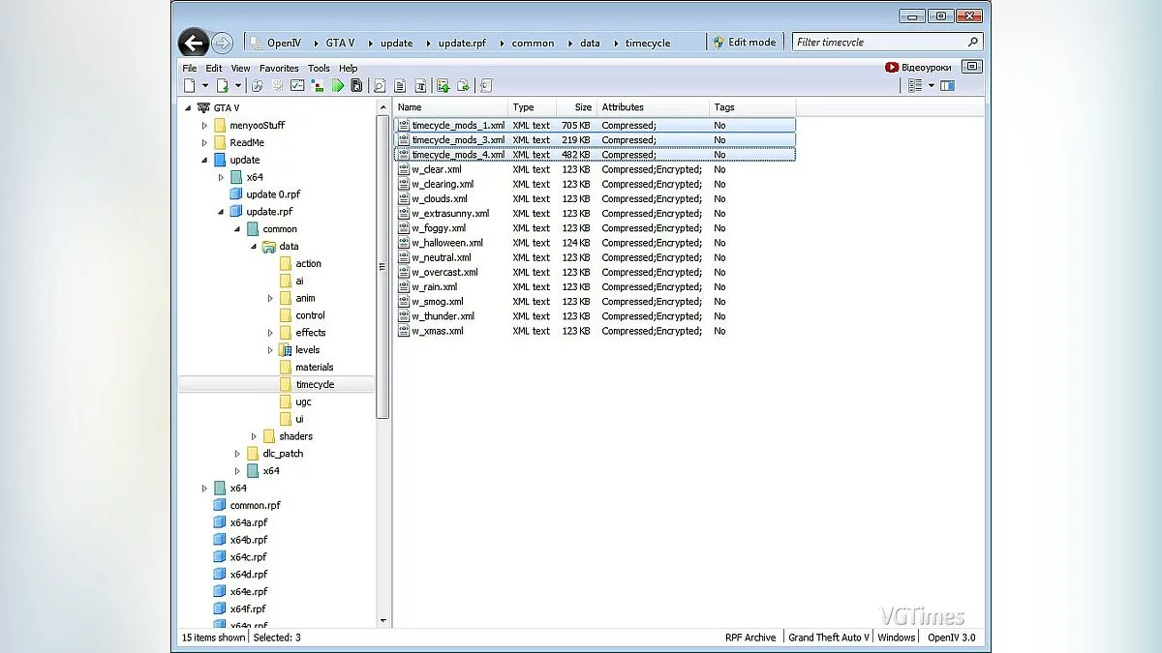Toggle the fullscreen window mode button
Screen dimensions: 1162x653
(x=973, y=68)
